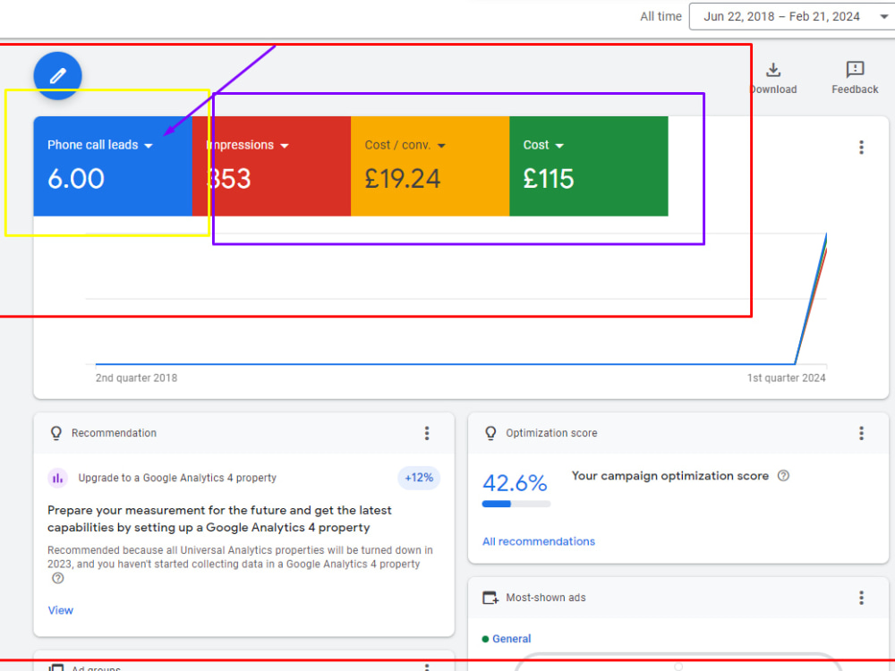895x671 pixels.
Task: Click the chart line spike near 2024
Action: [x=812, y=297]
